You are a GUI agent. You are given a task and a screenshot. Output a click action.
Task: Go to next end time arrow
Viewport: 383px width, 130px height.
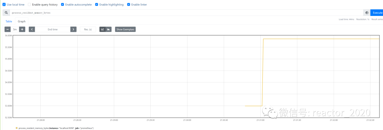(73, 29)
